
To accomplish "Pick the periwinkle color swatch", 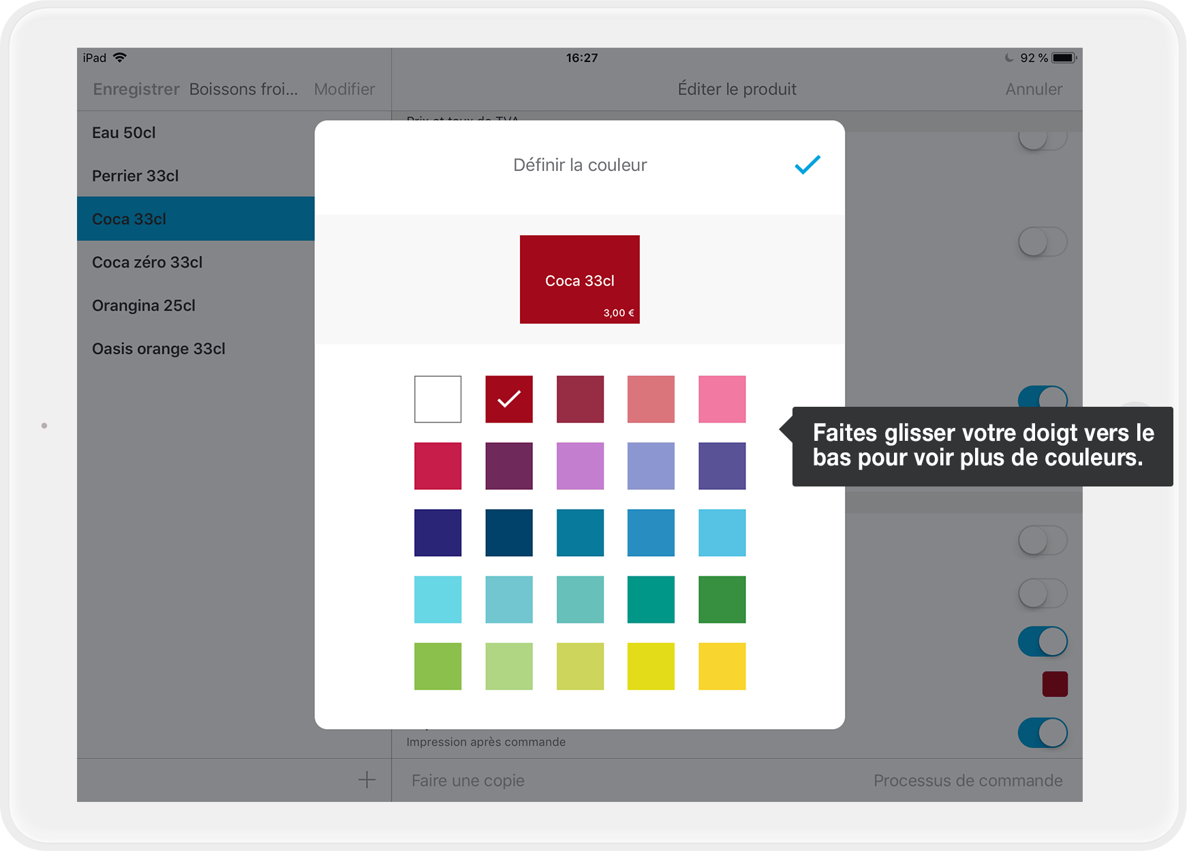I will tap(651, 466).
